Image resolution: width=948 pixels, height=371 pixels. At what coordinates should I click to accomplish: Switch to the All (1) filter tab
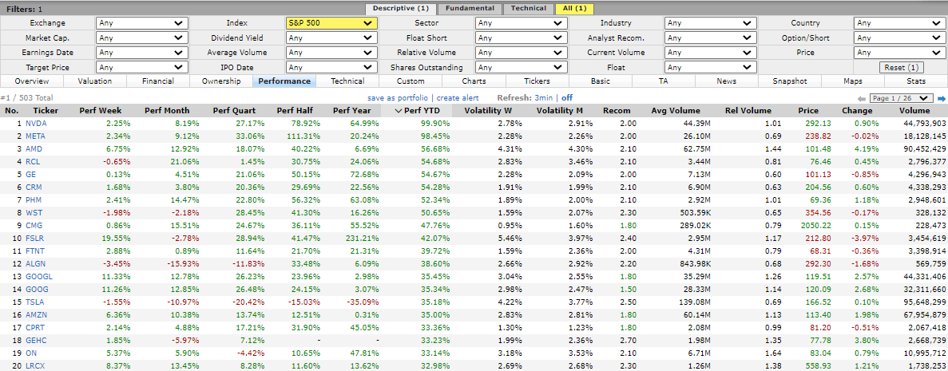(575, 9)
